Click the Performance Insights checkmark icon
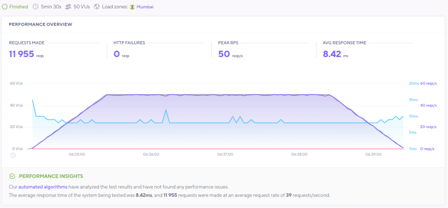This screenshot has height=208, width=448. [12, 176]
